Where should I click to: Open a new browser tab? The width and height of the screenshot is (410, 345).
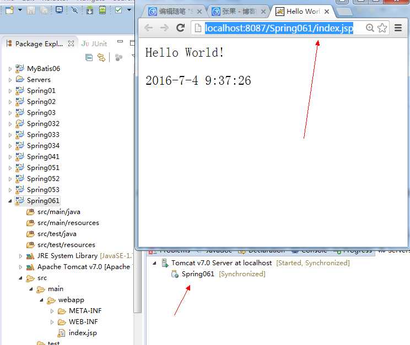tap(343, 12)
